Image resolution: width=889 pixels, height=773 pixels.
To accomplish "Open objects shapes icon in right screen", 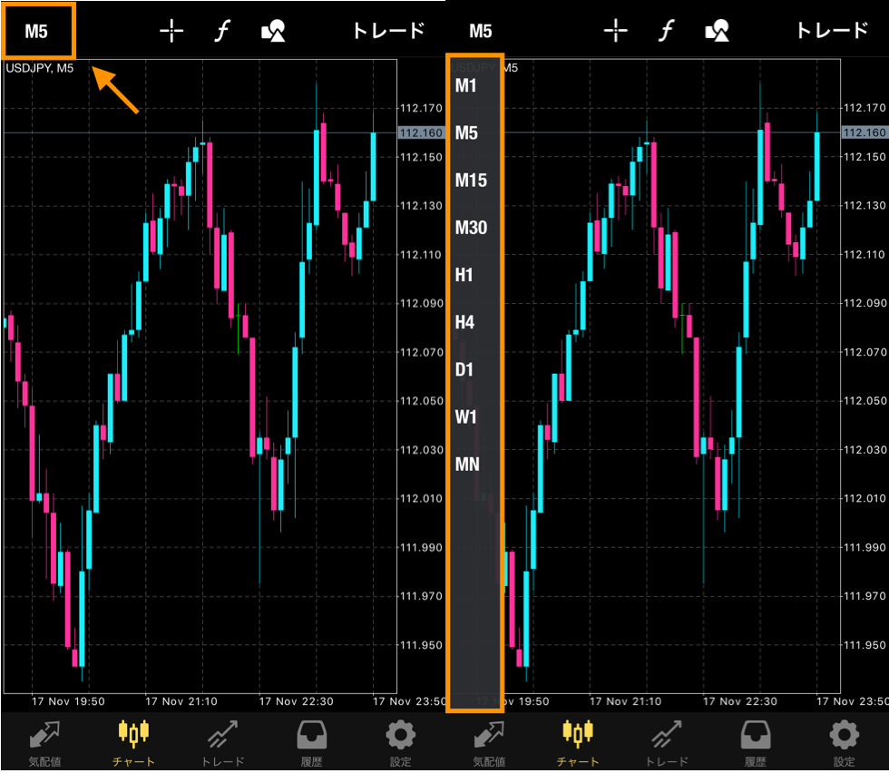I will (718, 31).
